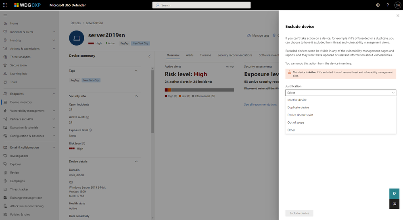Open Evaluation & tutorials in sidebar

[x=24, y=128]
